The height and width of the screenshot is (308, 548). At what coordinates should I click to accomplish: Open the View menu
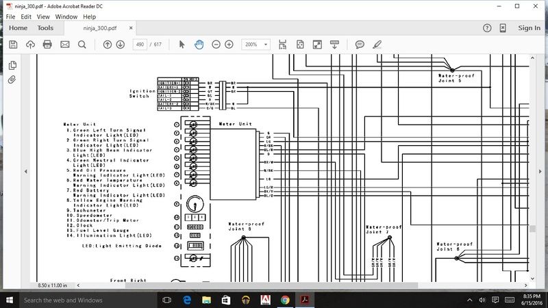(43, 16)
